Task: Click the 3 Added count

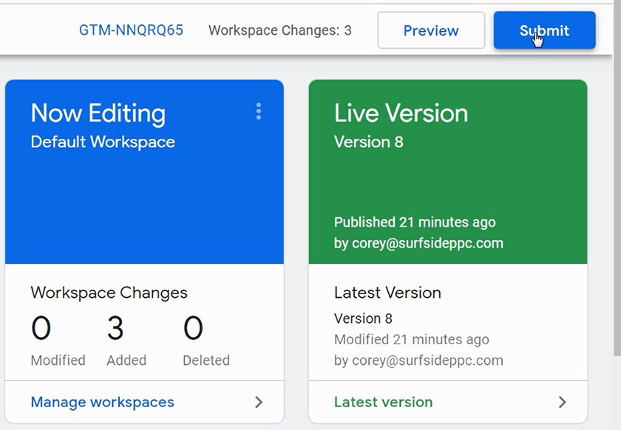Action: (115, 328)
